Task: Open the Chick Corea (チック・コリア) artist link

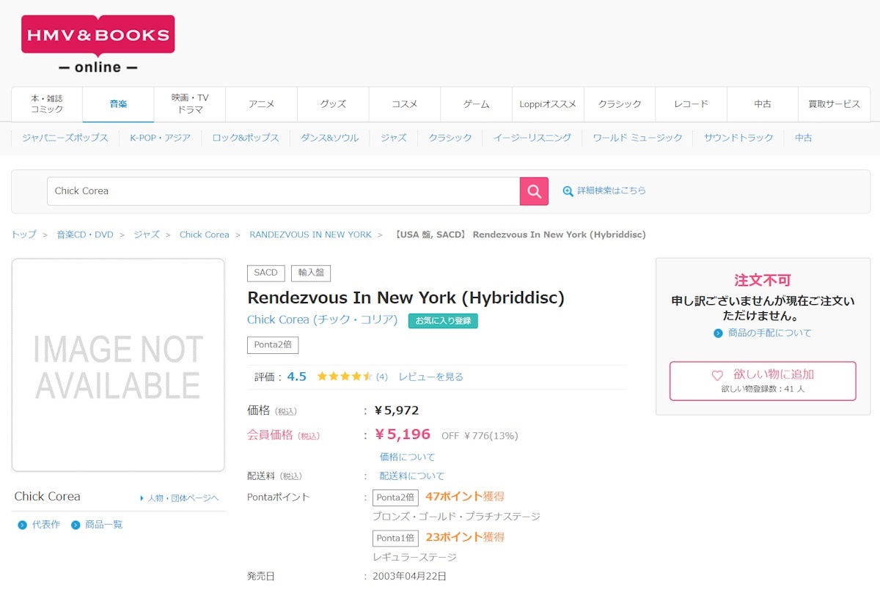Action: pyautogui.click(x=322, y=319)
